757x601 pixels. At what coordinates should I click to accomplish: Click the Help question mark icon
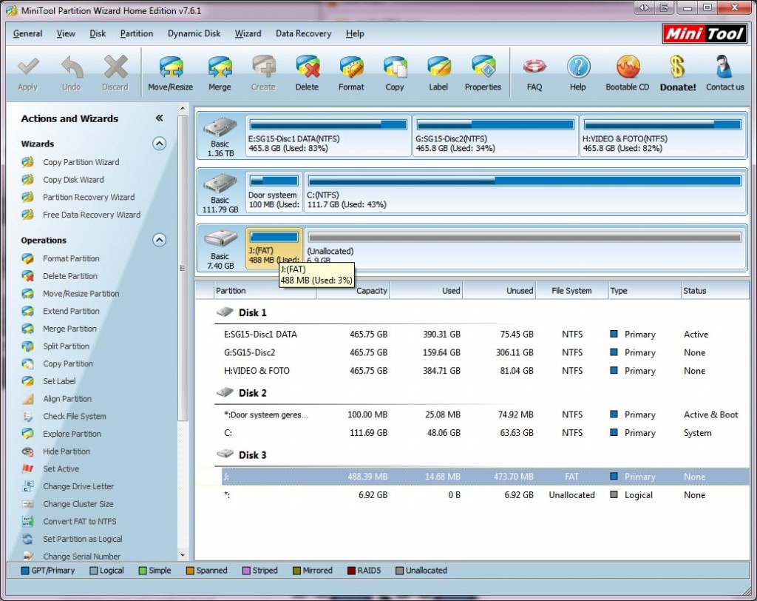click(578, 67)
